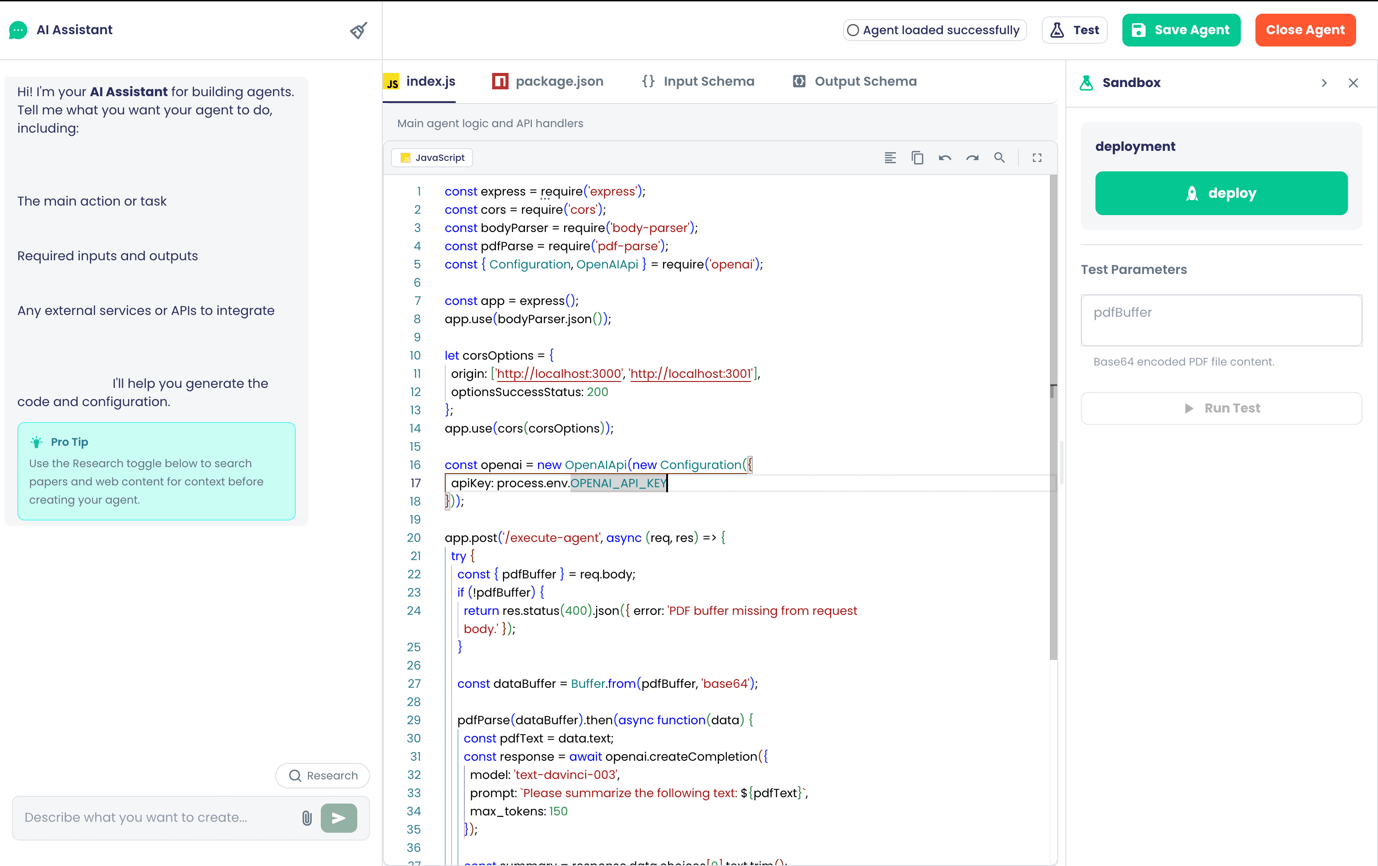
Task: Open search within the code editor
Action: (x=1000, y=157)
